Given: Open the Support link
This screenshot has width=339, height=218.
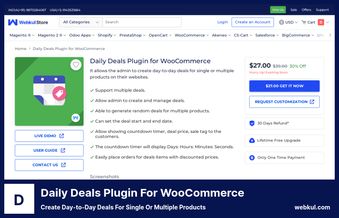Looking at the screenshot, I should (x=322, y=10).
